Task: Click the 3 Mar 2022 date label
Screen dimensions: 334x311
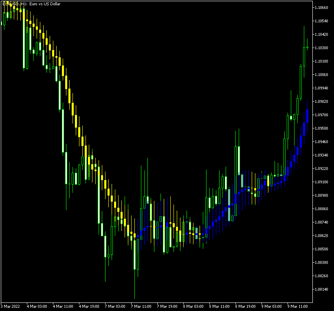Action: (x=11, y=306)
